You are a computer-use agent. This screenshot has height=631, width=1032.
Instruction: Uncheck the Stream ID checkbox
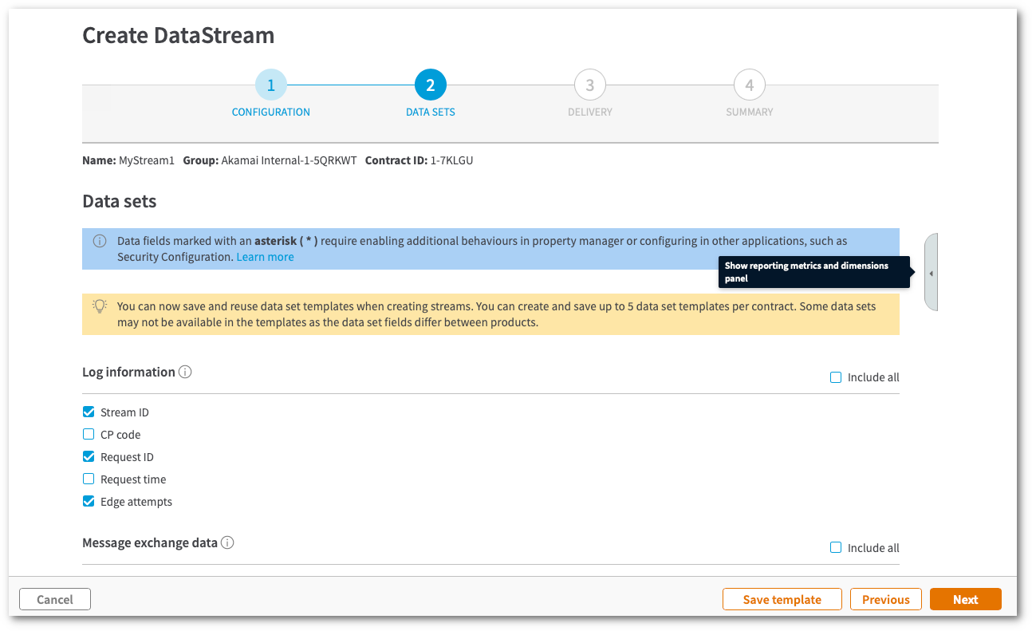pyautogui.click(x=89, y=412)
